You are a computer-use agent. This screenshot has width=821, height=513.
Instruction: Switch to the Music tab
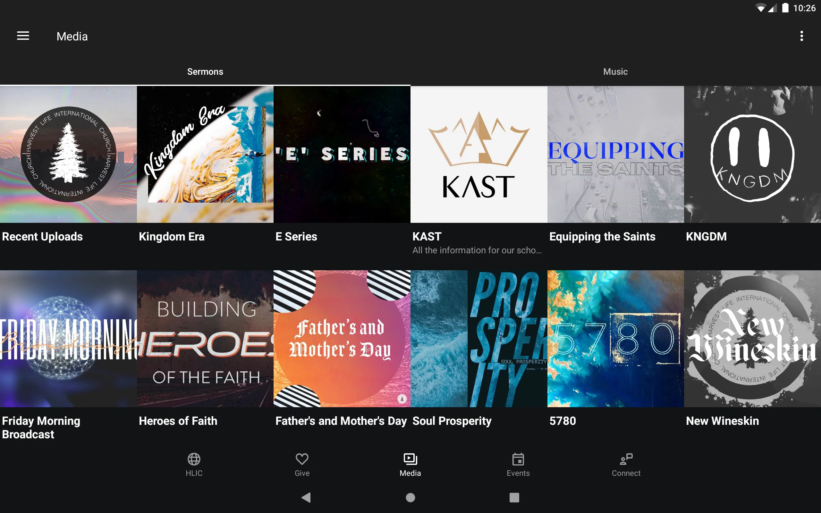point(615,71)
